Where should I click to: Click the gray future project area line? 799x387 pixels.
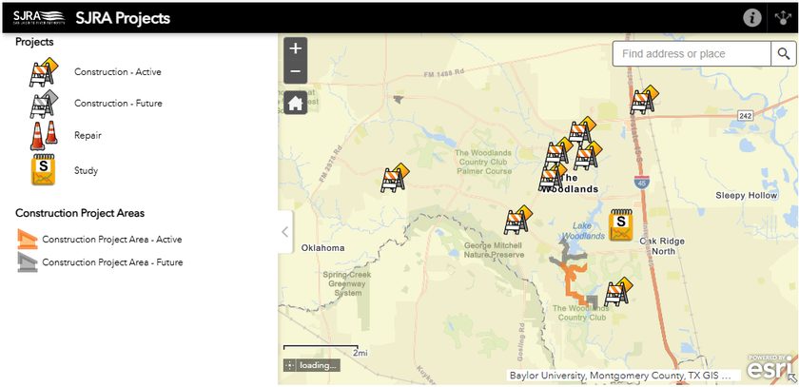(569, 250)
